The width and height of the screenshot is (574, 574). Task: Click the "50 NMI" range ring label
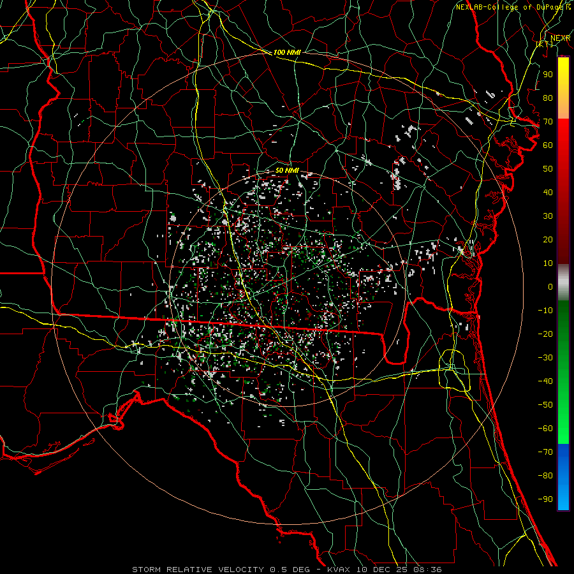click(x=287, y=170)
